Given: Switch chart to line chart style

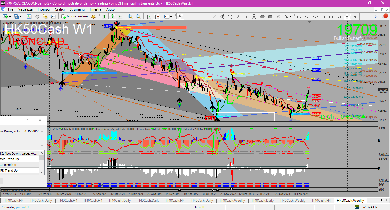Looking at the screenshot, I should tap(120, 17).
